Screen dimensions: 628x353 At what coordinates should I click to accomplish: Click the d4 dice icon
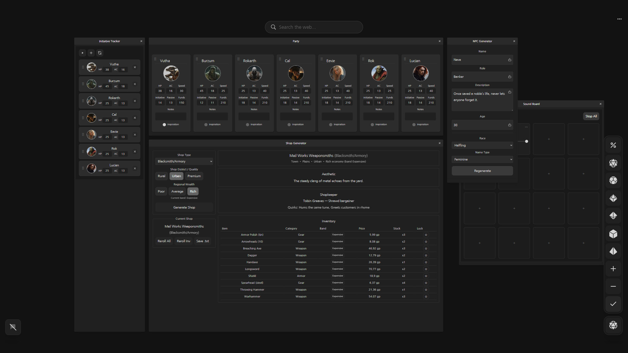click(613, 251)
